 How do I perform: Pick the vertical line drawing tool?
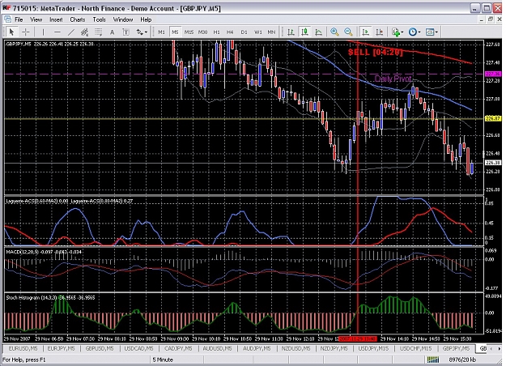[x=43, y=32]
